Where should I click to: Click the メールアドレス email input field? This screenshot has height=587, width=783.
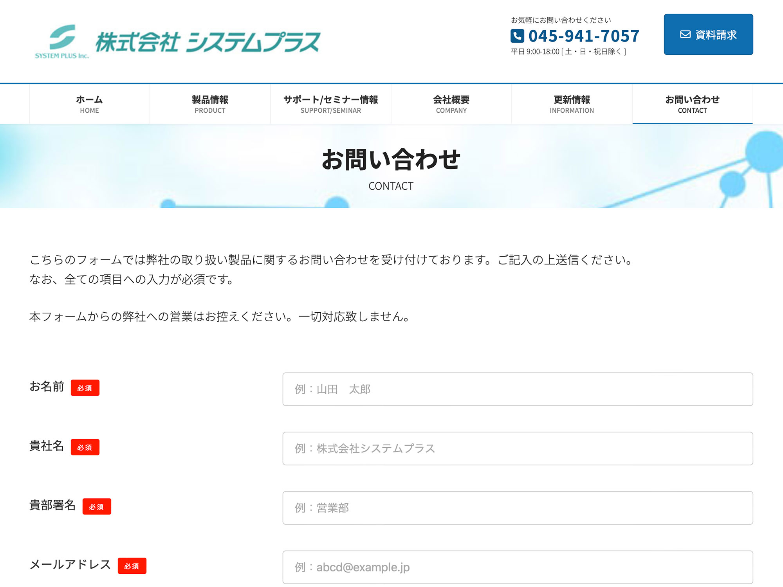518,567
